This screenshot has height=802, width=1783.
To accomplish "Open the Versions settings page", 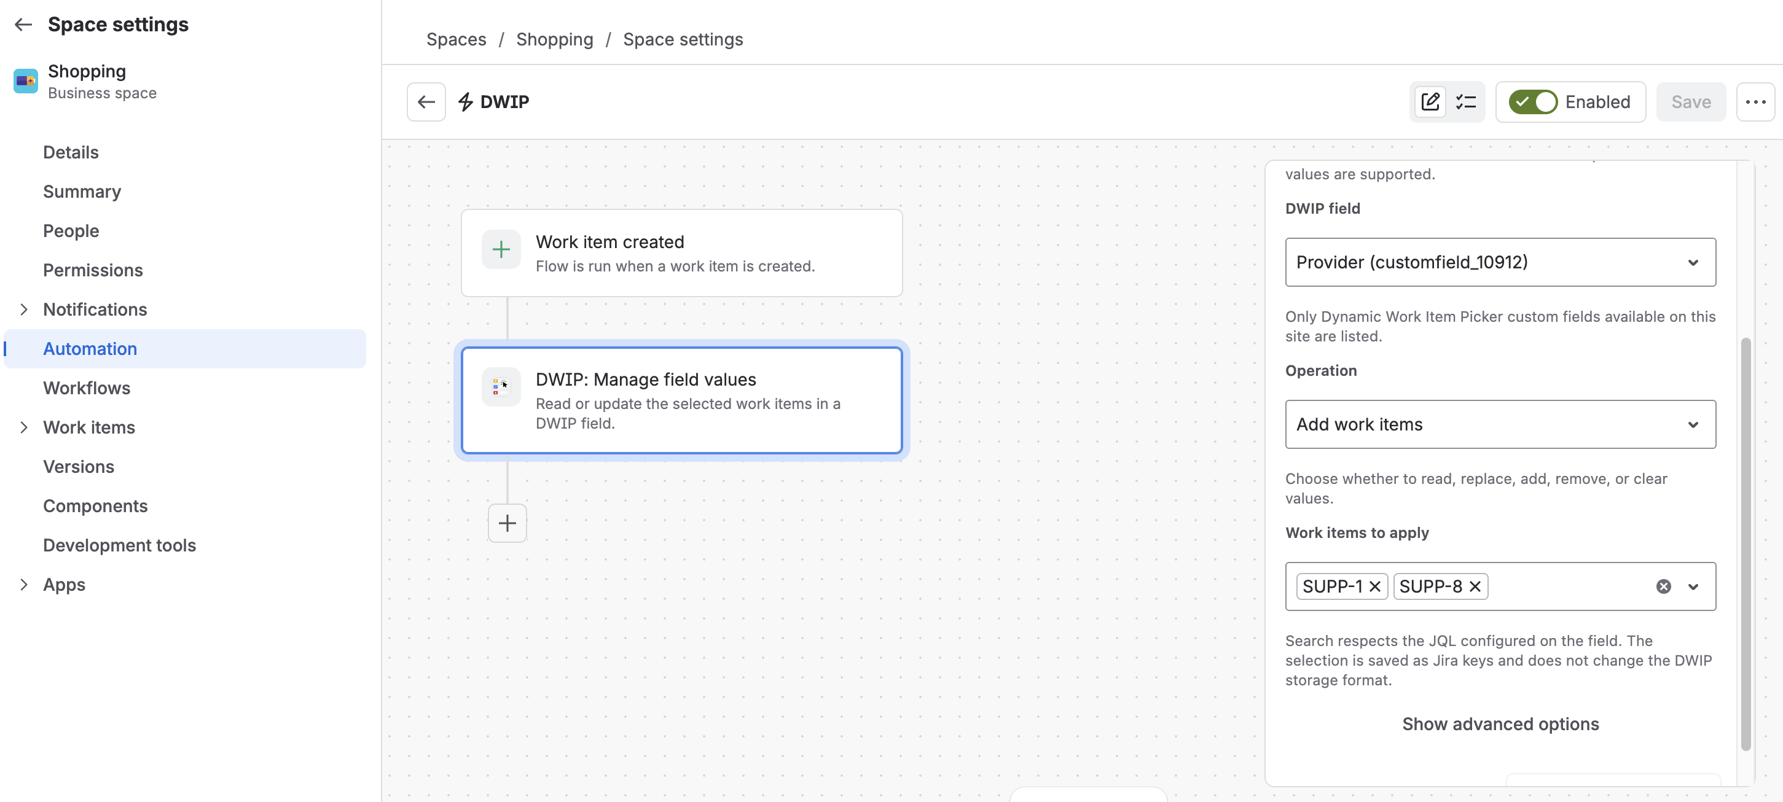I will (78, 467).
